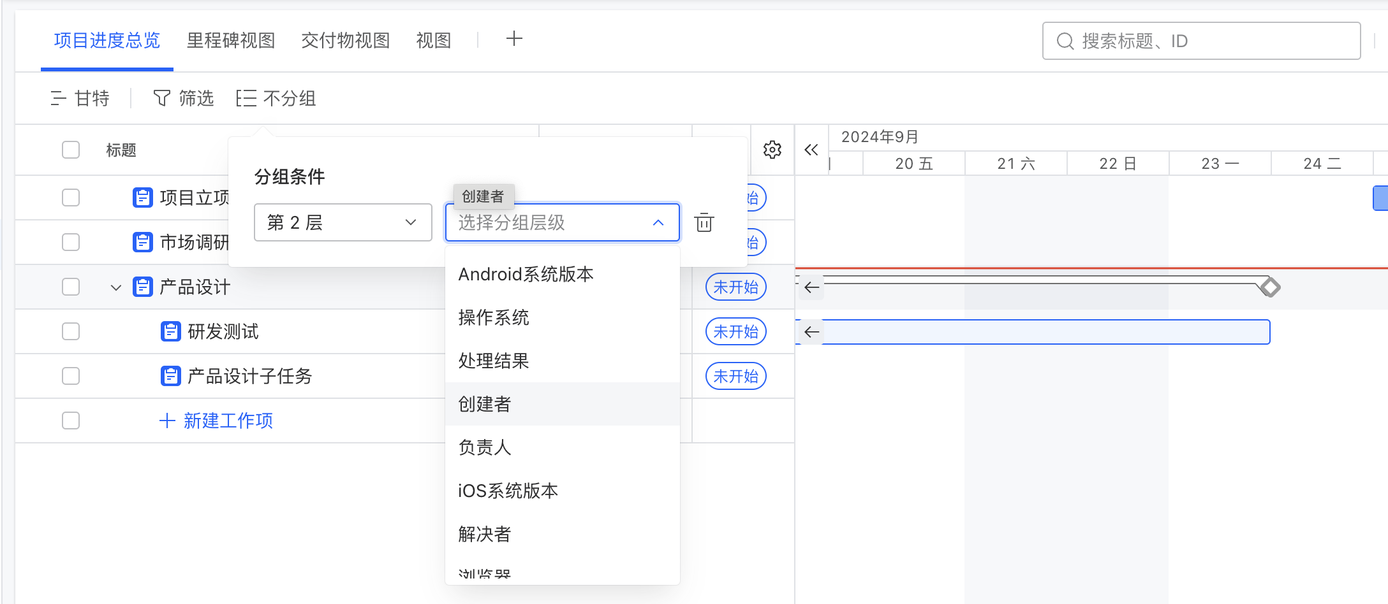The height and width of the screenshot is (604, 1388).
Task: Select 解决者 option
Action: [563, 534]
